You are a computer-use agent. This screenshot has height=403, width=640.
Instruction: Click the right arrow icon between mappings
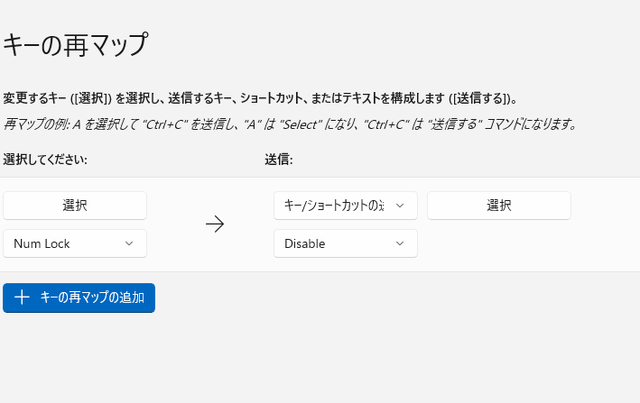point(215,224)
